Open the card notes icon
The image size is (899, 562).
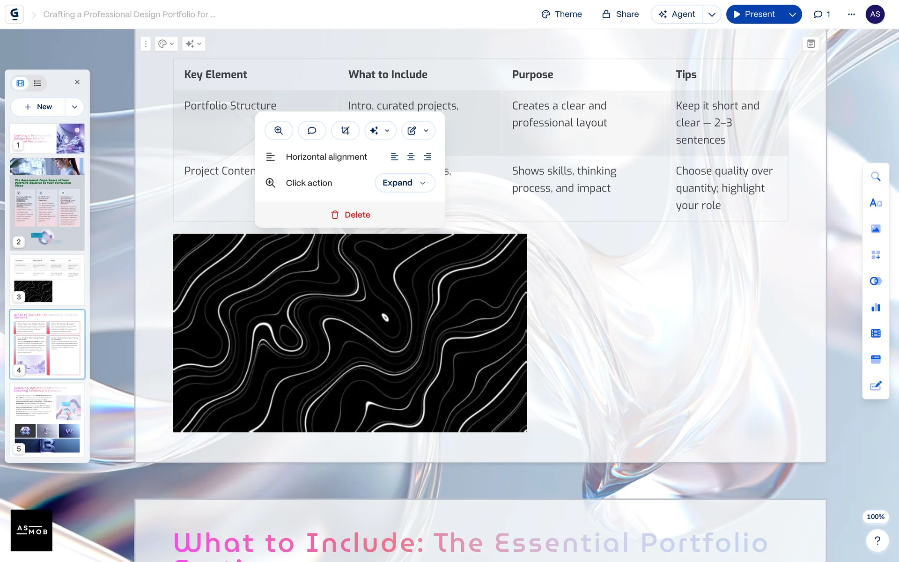[811, 44]
